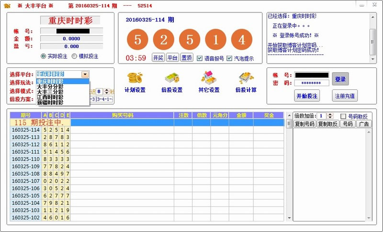The width and height of the screenshot is (383, 232).
Task: Click the app logo icon in title bar
Action: tap(7, 6)
